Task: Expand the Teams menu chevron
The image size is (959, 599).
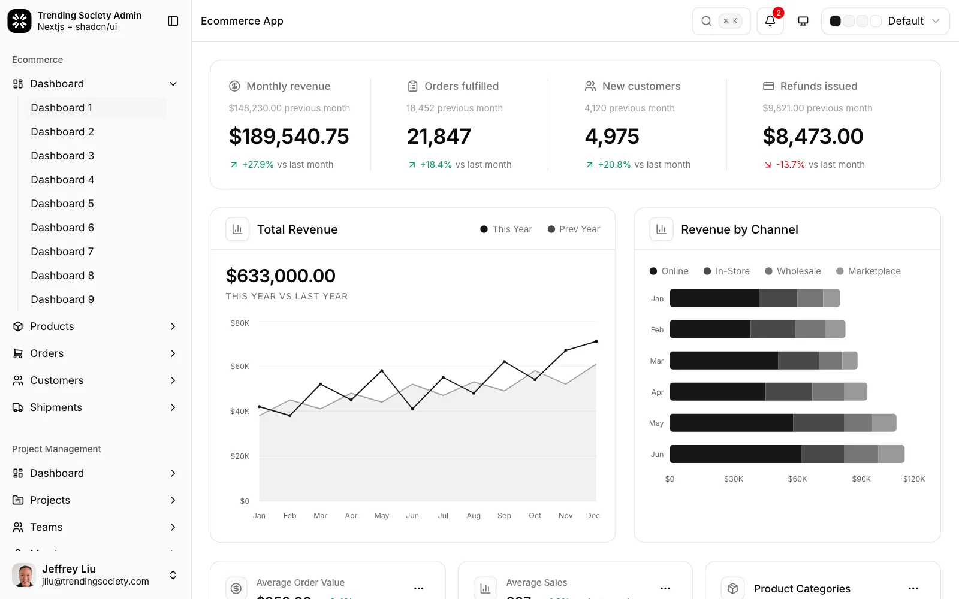Action: point(173,527)
